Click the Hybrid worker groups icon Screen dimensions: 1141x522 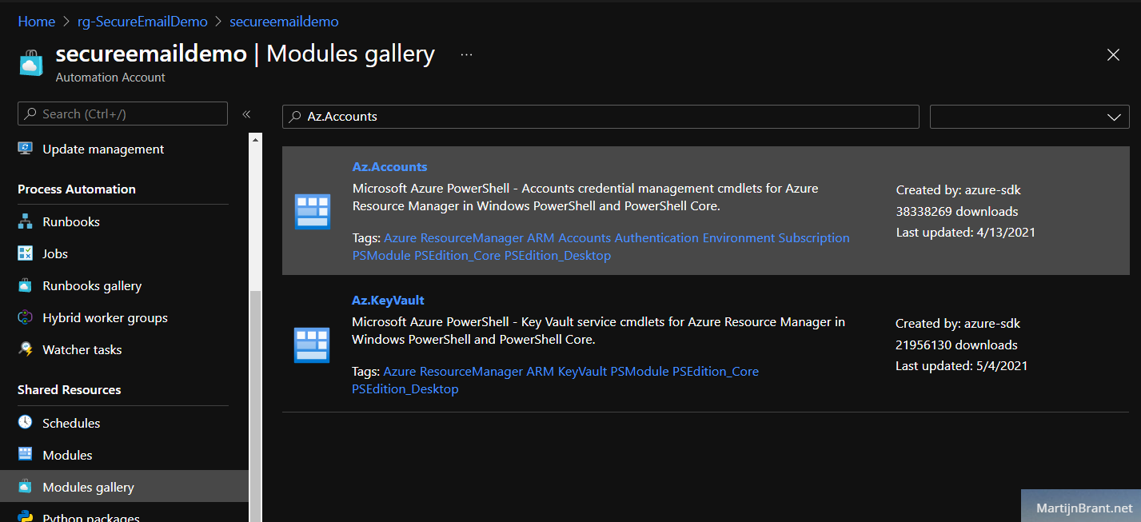(26, 317)
